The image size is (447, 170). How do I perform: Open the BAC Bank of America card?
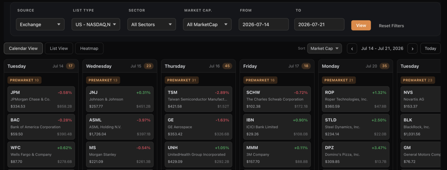click(x=42, y=127)
